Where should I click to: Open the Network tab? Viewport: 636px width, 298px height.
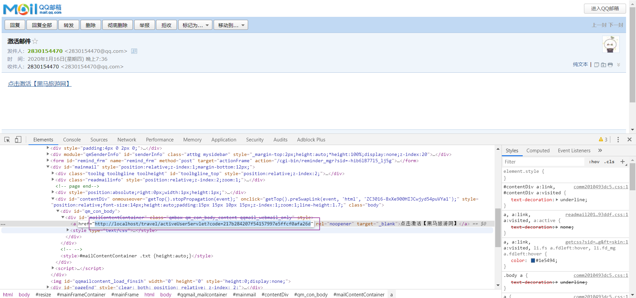pyautogui.click(x=127, y=140)
